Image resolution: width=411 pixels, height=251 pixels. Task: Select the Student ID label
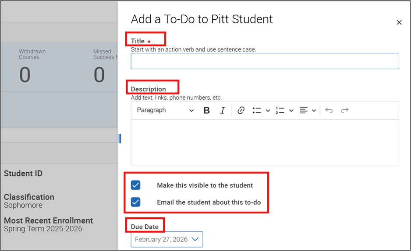click(23, 173)
